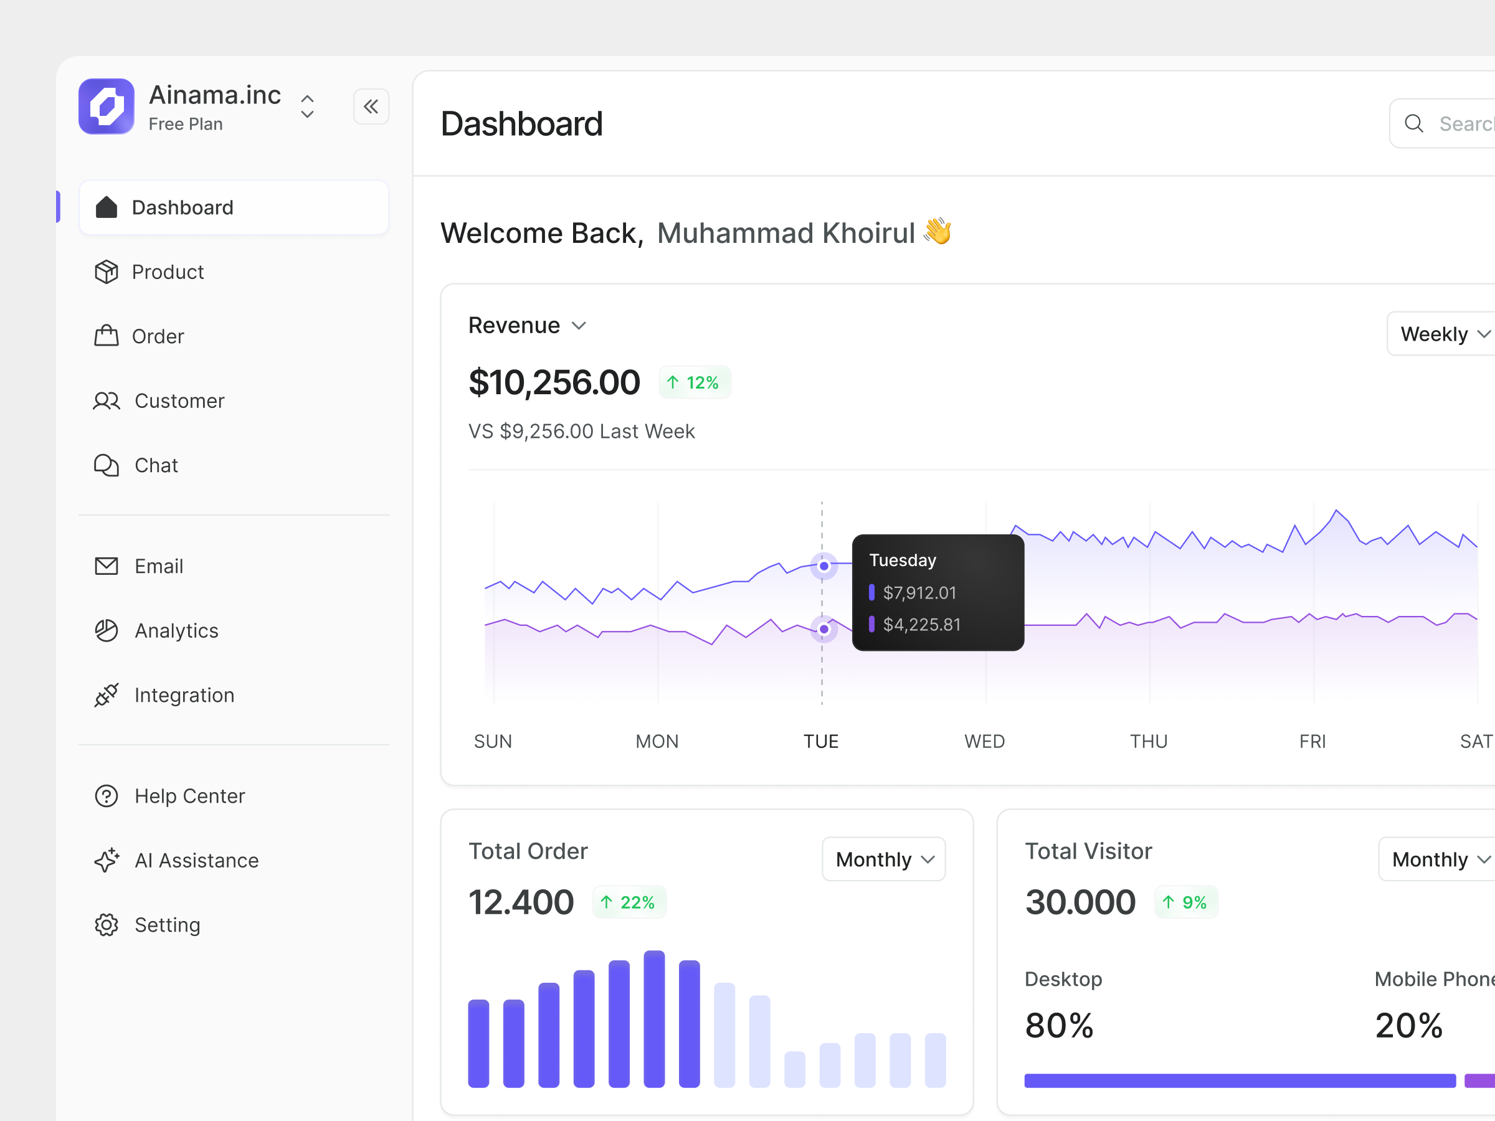The height and width of the screenshot is (1121, 1495).
Task: Click the Search input field
Action: [1442, 123]
